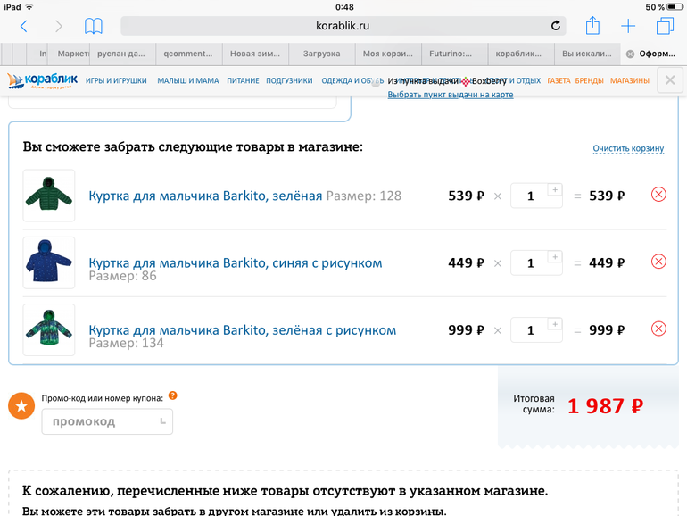Remove green Barkito jacket size 128

click(658, 195)
